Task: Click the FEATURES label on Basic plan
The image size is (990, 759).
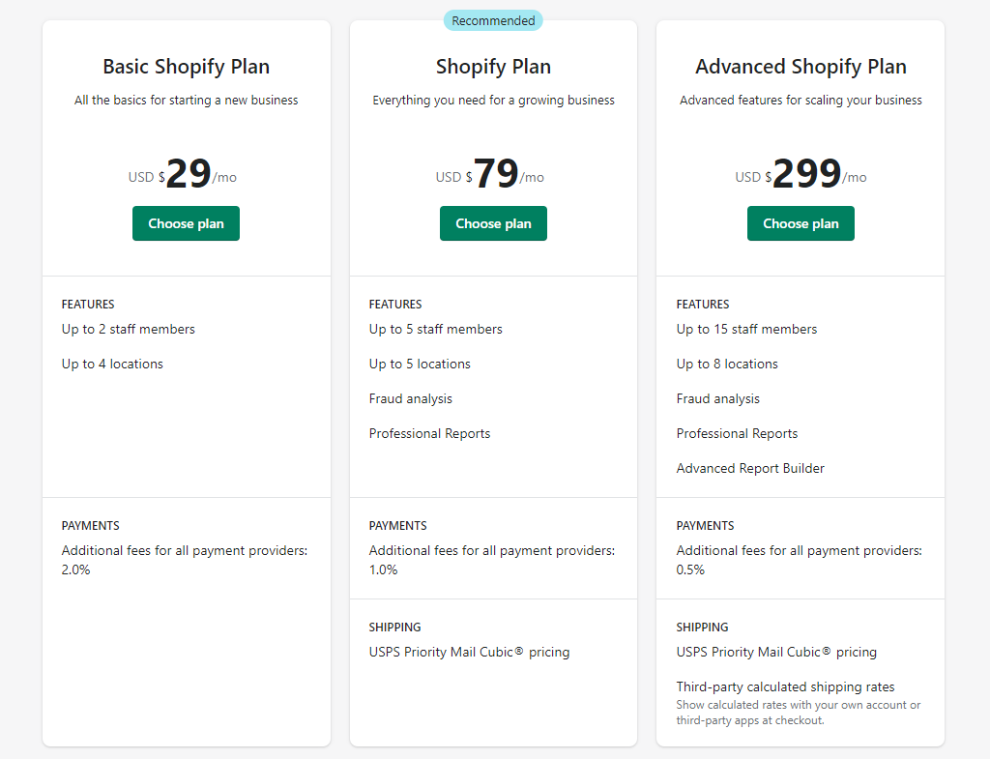Action: coord(88,304)
